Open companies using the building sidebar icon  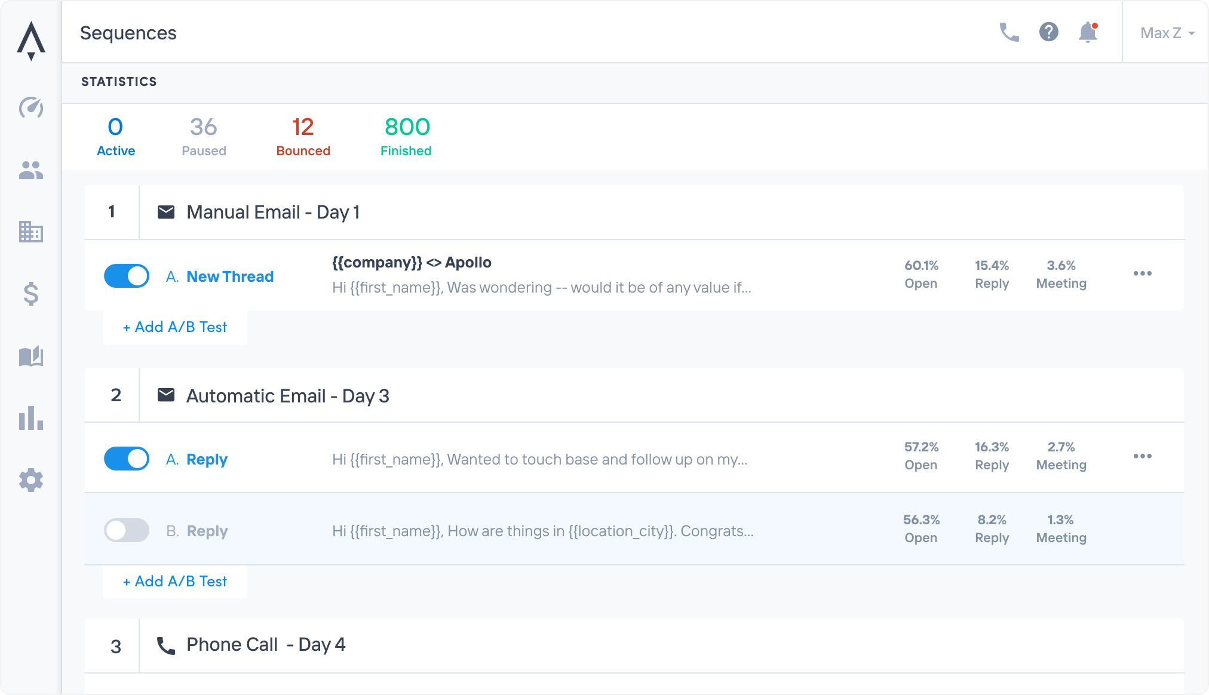pos(32,233)
